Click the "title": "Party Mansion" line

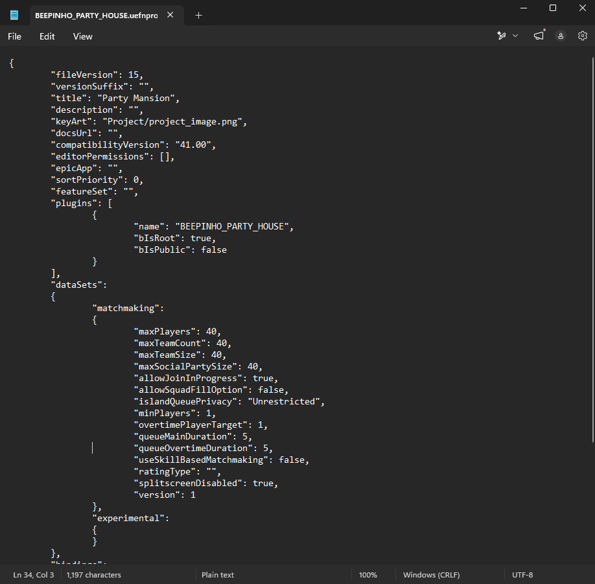tap(115, 99)
